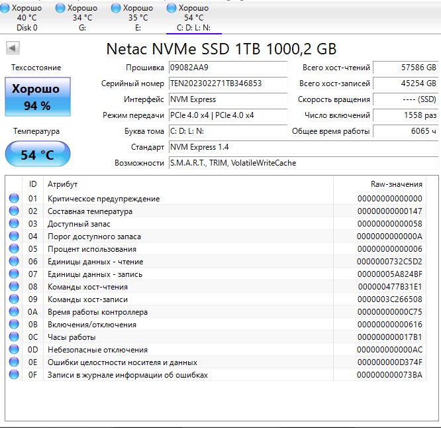Image resolution: width=441 pixels, height=428 pixels.
Task: Click status orb for Составная температура row
Action: [x=14, y=211]
